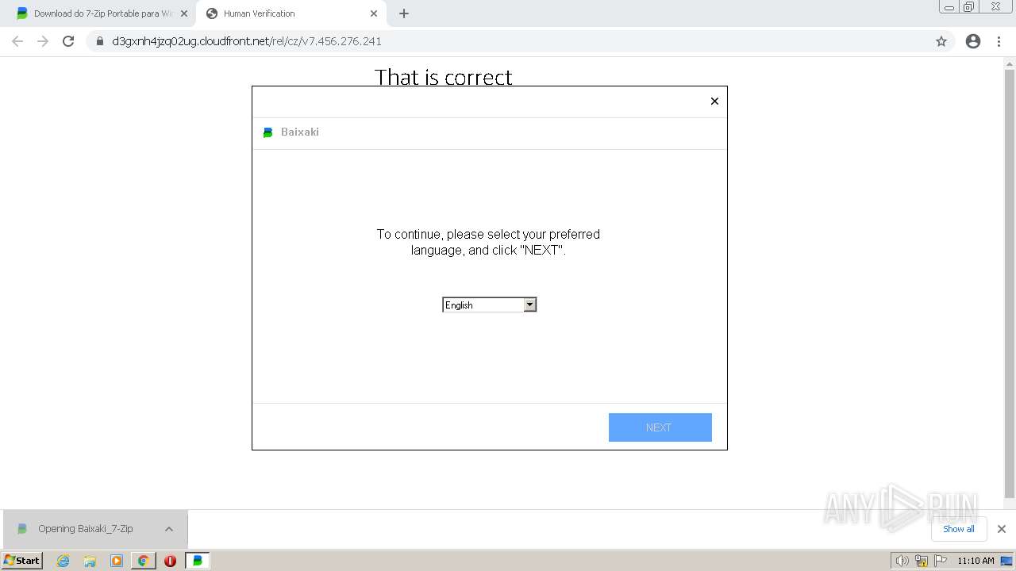Reload the current page
The height and width of the screenshot is (571, 1016).
pos(68,41)
